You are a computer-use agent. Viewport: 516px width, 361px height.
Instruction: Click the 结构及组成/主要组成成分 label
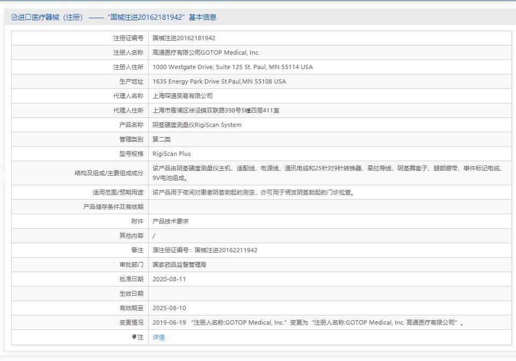tap(109, 173)
